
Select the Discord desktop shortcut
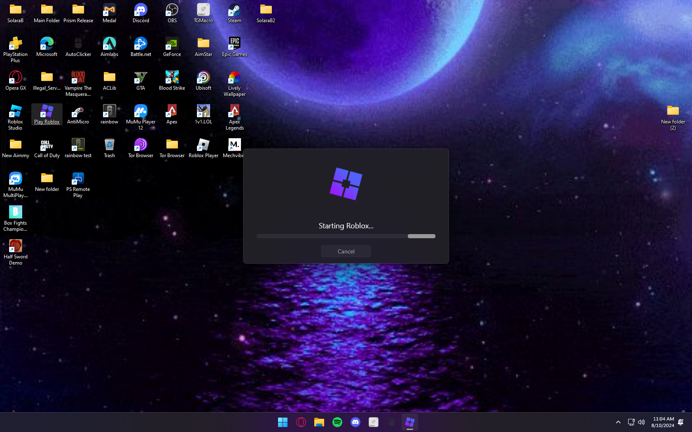click(x=141, y=13)
